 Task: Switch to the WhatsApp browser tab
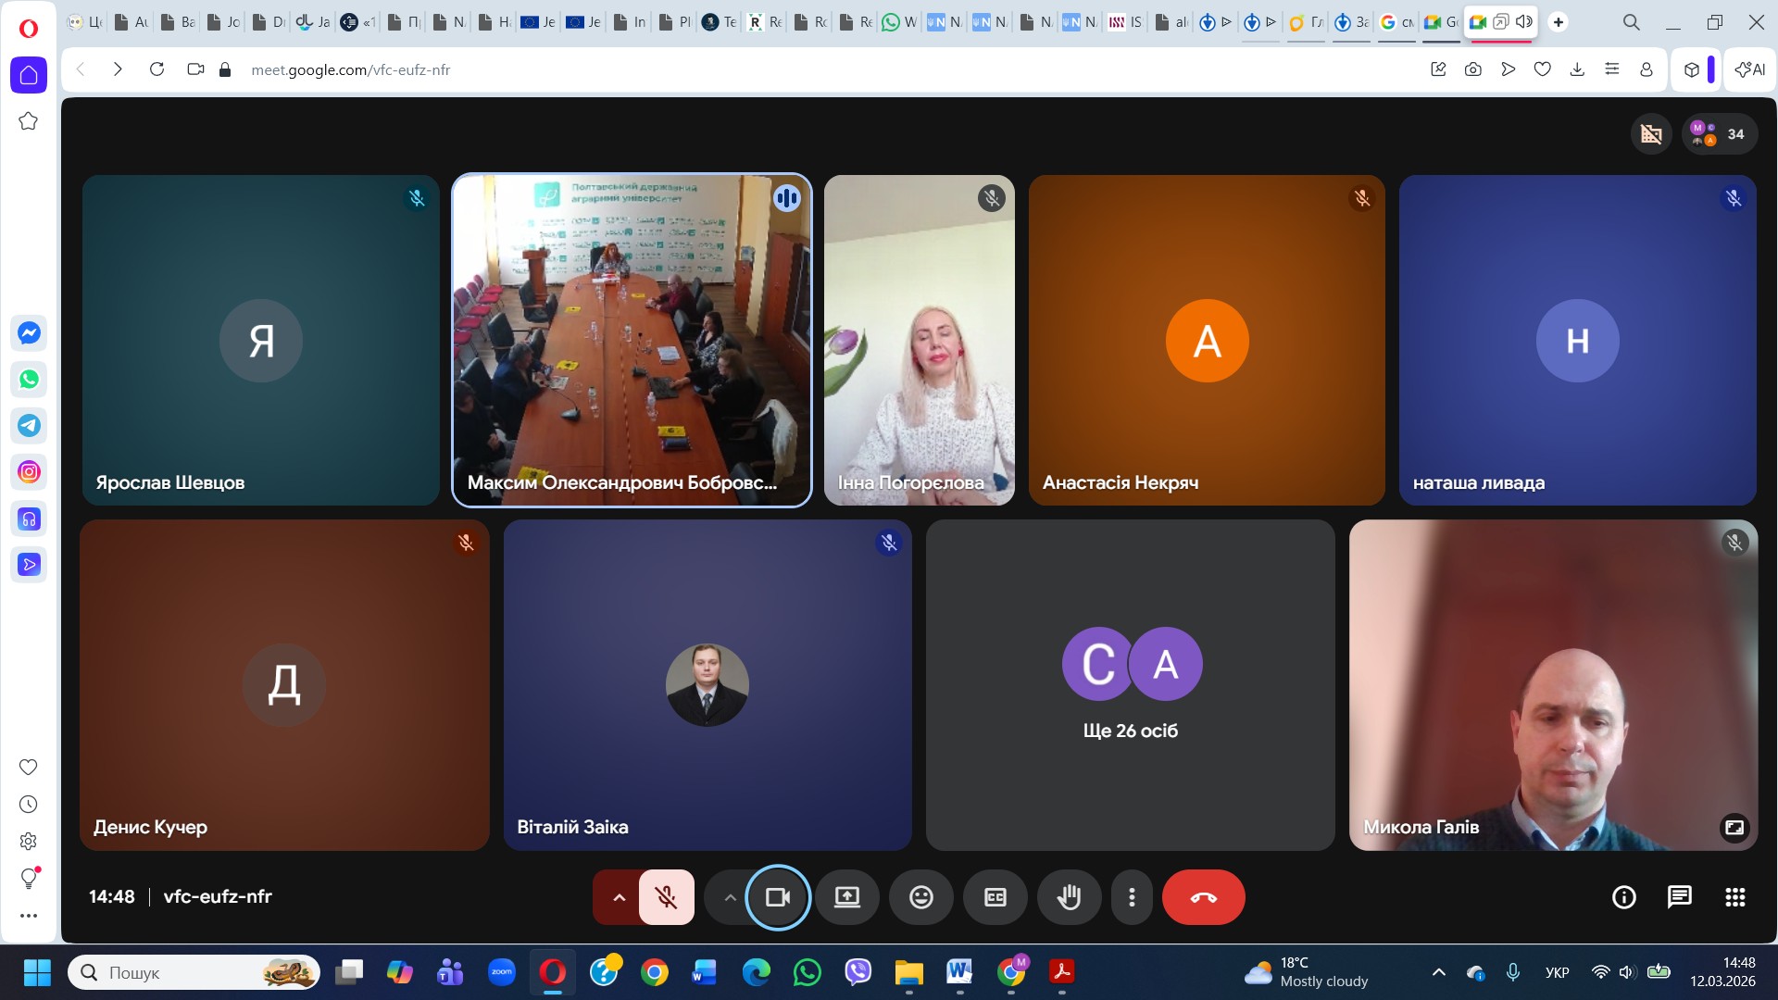click(898, 22)
